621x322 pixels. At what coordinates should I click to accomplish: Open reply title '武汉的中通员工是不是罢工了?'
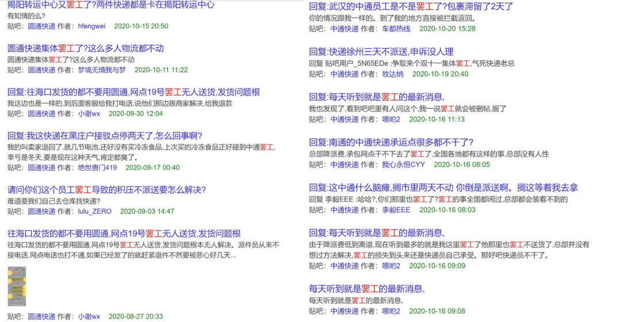411,7
